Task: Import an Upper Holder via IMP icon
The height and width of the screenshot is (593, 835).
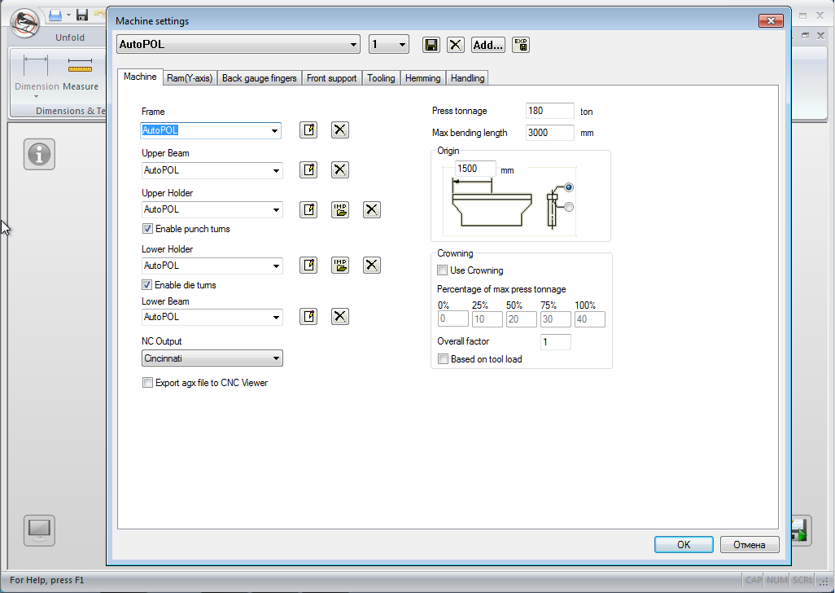Action: point(340,209)
